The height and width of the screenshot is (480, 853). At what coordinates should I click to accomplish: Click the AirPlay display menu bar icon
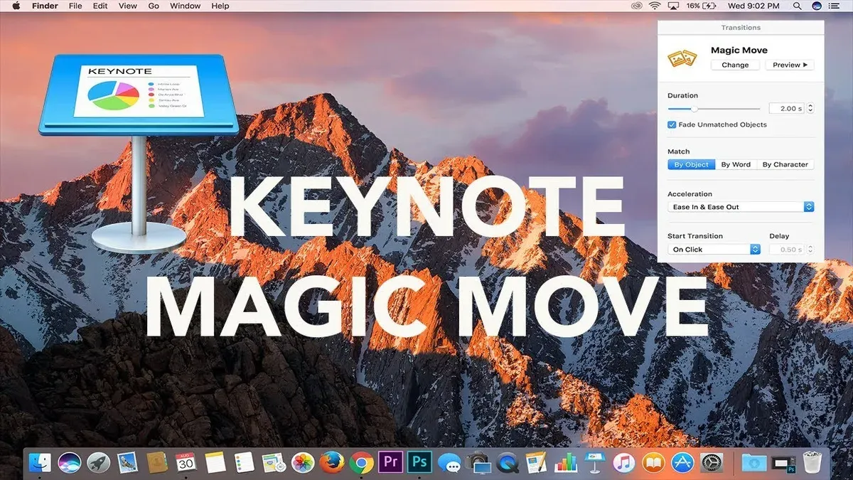pyautogui.click(x=672, y=6)
